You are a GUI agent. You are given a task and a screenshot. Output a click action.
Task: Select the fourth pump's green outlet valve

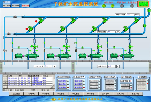(130, 47)
